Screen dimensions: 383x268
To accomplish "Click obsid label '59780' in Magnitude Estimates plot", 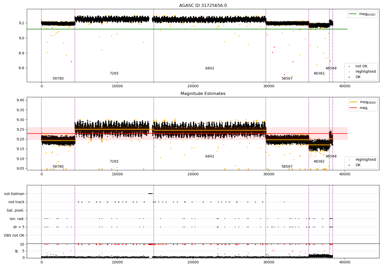I will (x=58, y=167).
